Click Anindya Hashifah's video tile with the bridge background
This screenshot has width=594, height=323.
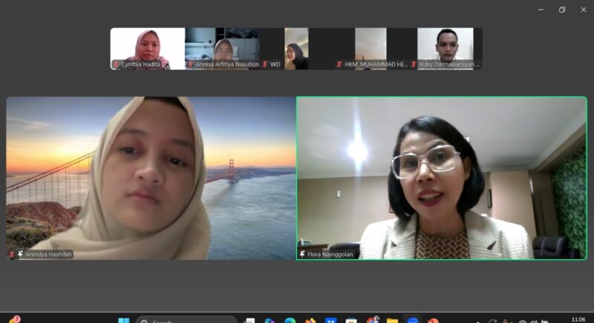[151, 178]
